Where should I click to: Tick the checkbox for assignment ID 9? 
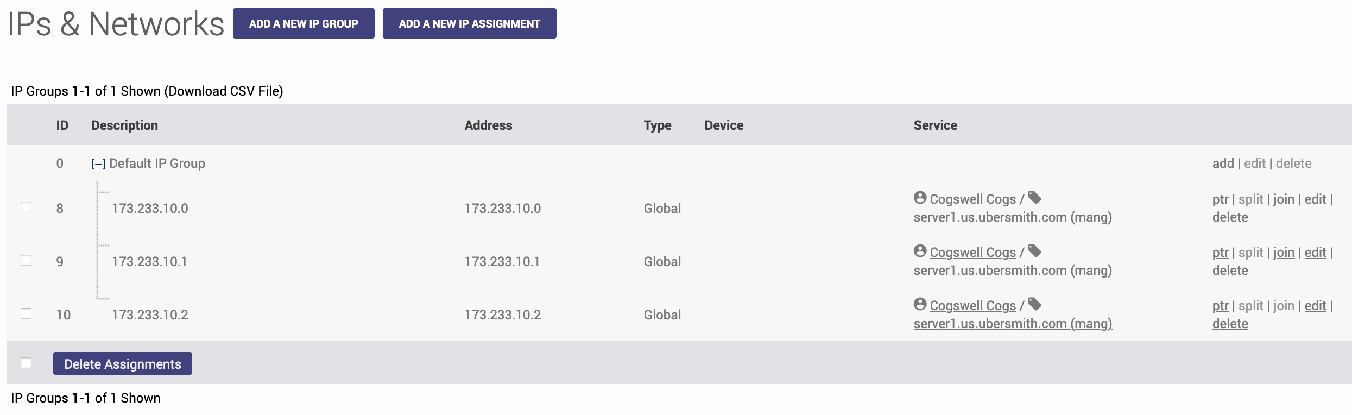pyautogui.click(x=26, y=260)
